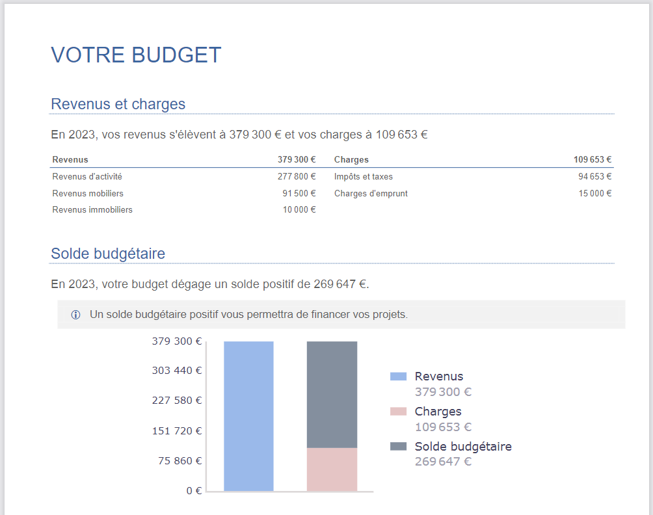The width and height of the screenshot is (653, 515).
Task: Select the Revenus mobiliers row label
Action: (x=88, y=194)
